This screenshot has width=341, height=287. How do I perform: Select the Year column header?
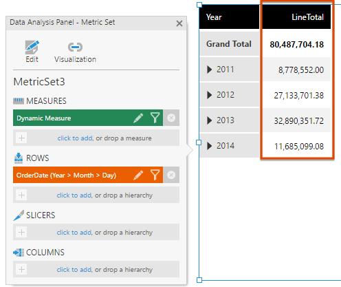pyautogui.click(x=229, y=17)
